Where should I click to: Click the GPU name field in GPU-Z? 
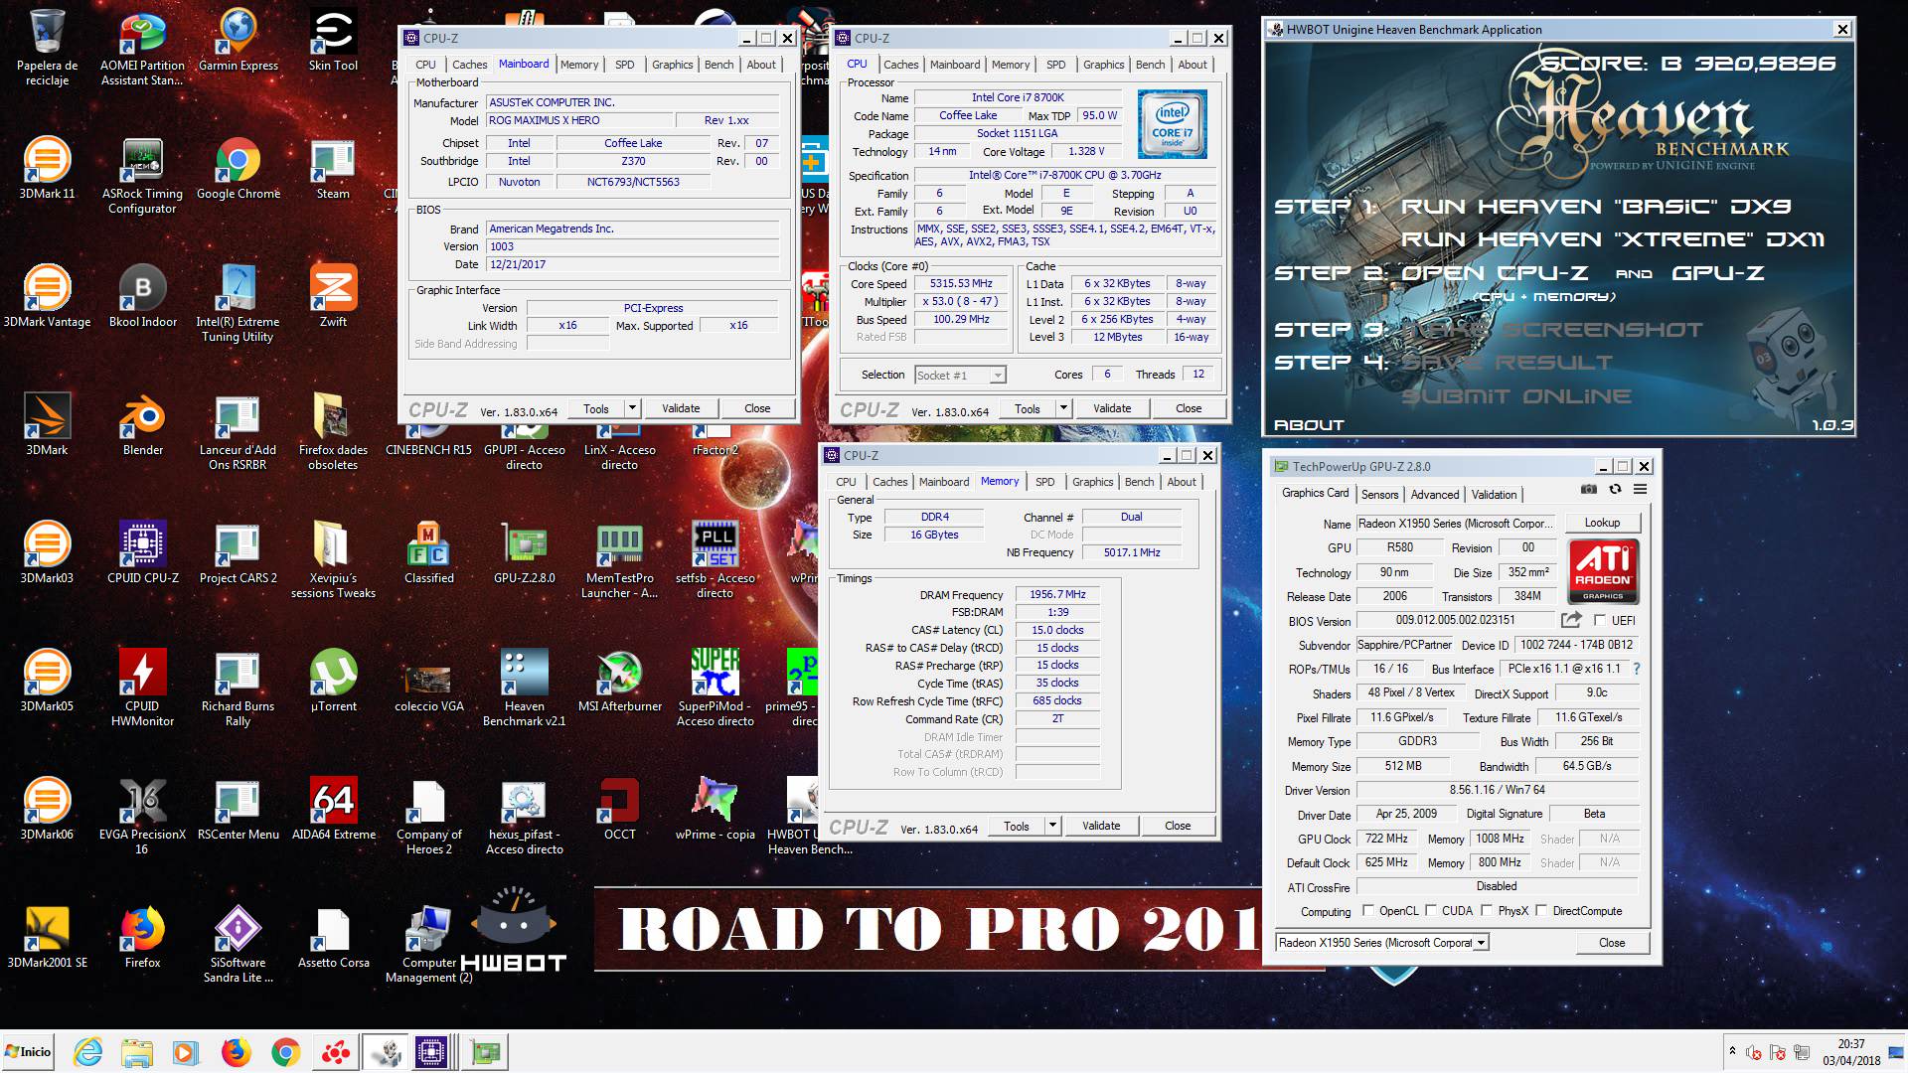coord(1454,524)
